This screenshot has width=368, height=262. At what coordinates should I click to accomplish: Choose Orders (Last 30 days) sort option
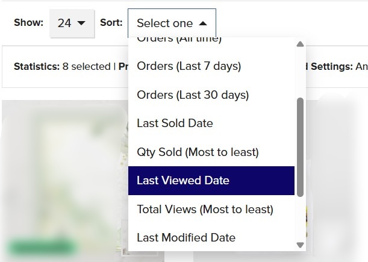click(x=211, y=95)
